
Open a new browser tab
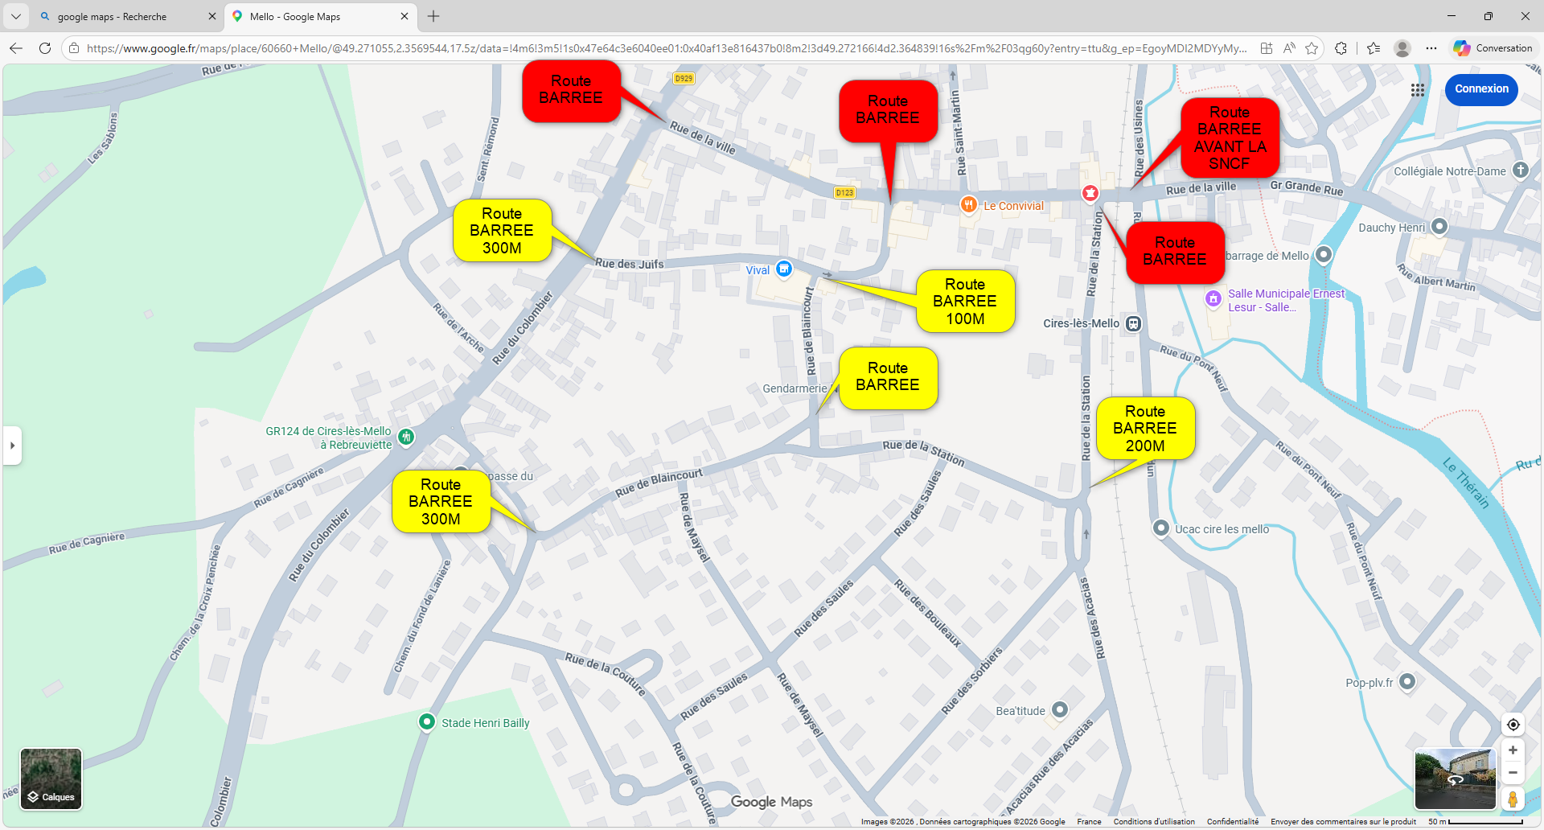click(433, 16)
